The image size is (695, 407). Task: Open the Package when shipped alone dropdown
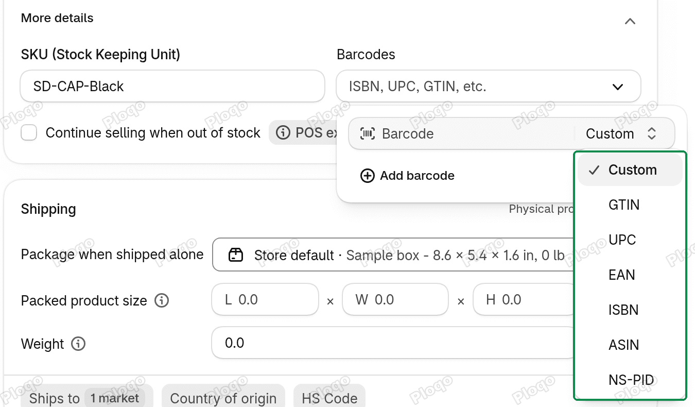pyautogui.click(x=394, y=255)
